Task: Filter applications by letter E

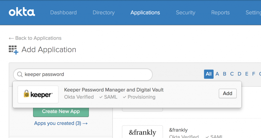Action: pyautogui.click(x=247, y=74)
